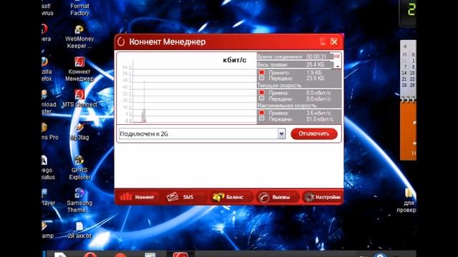Viewport: 458px width, 257px height.
Task: Click the 51.0 кбит/с value
Action: tap(320, 119)
